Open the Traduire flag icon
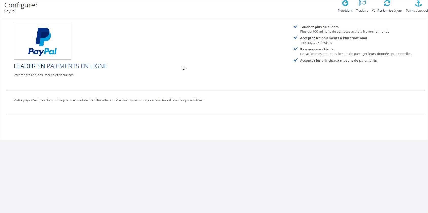The image size is (428, 213). point(362,3)
